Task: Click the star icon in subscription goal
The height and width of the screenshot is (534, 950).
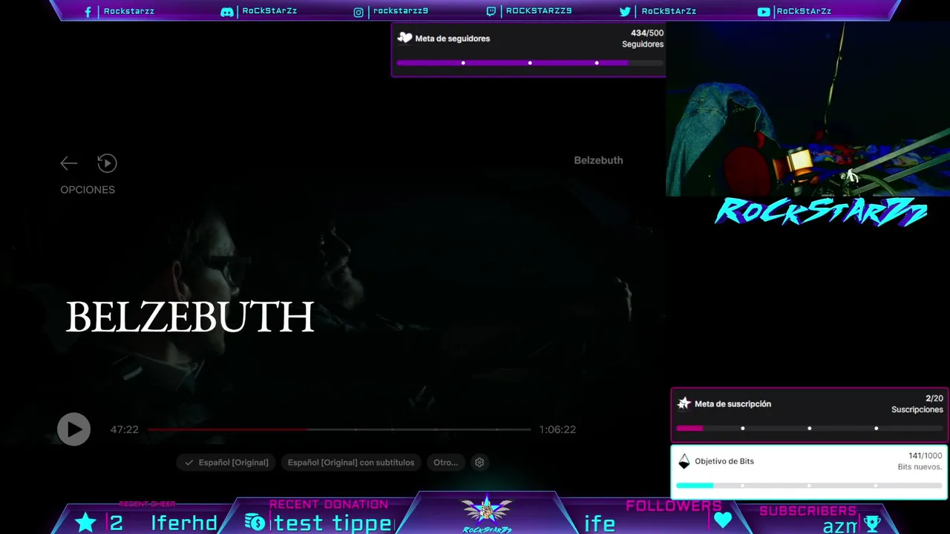Action: 684,403
